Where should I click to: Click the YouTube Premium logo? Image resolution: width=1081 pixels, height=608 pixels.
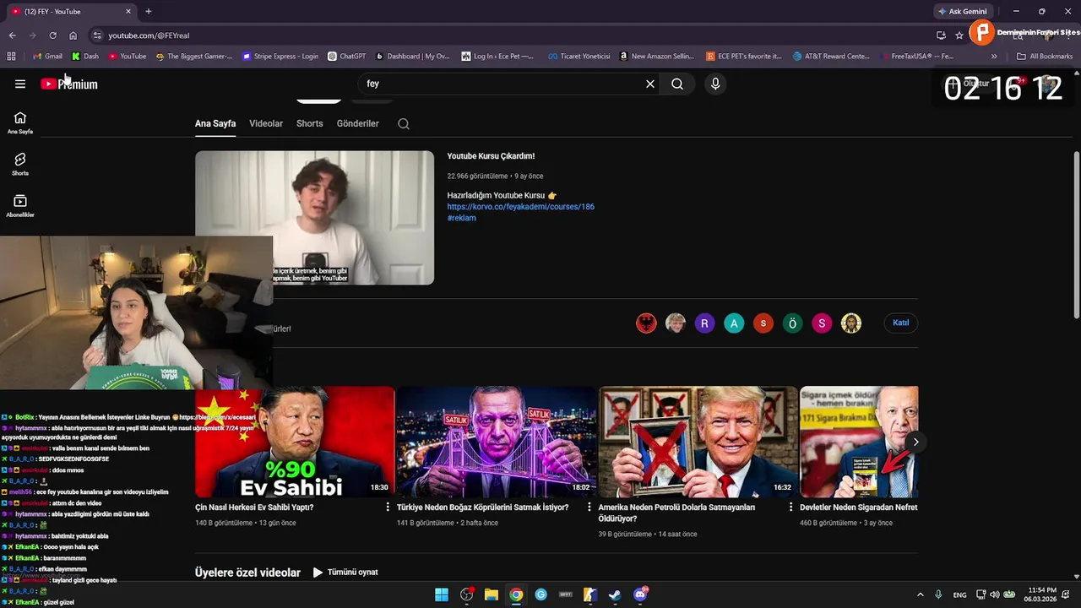(69, 84)
